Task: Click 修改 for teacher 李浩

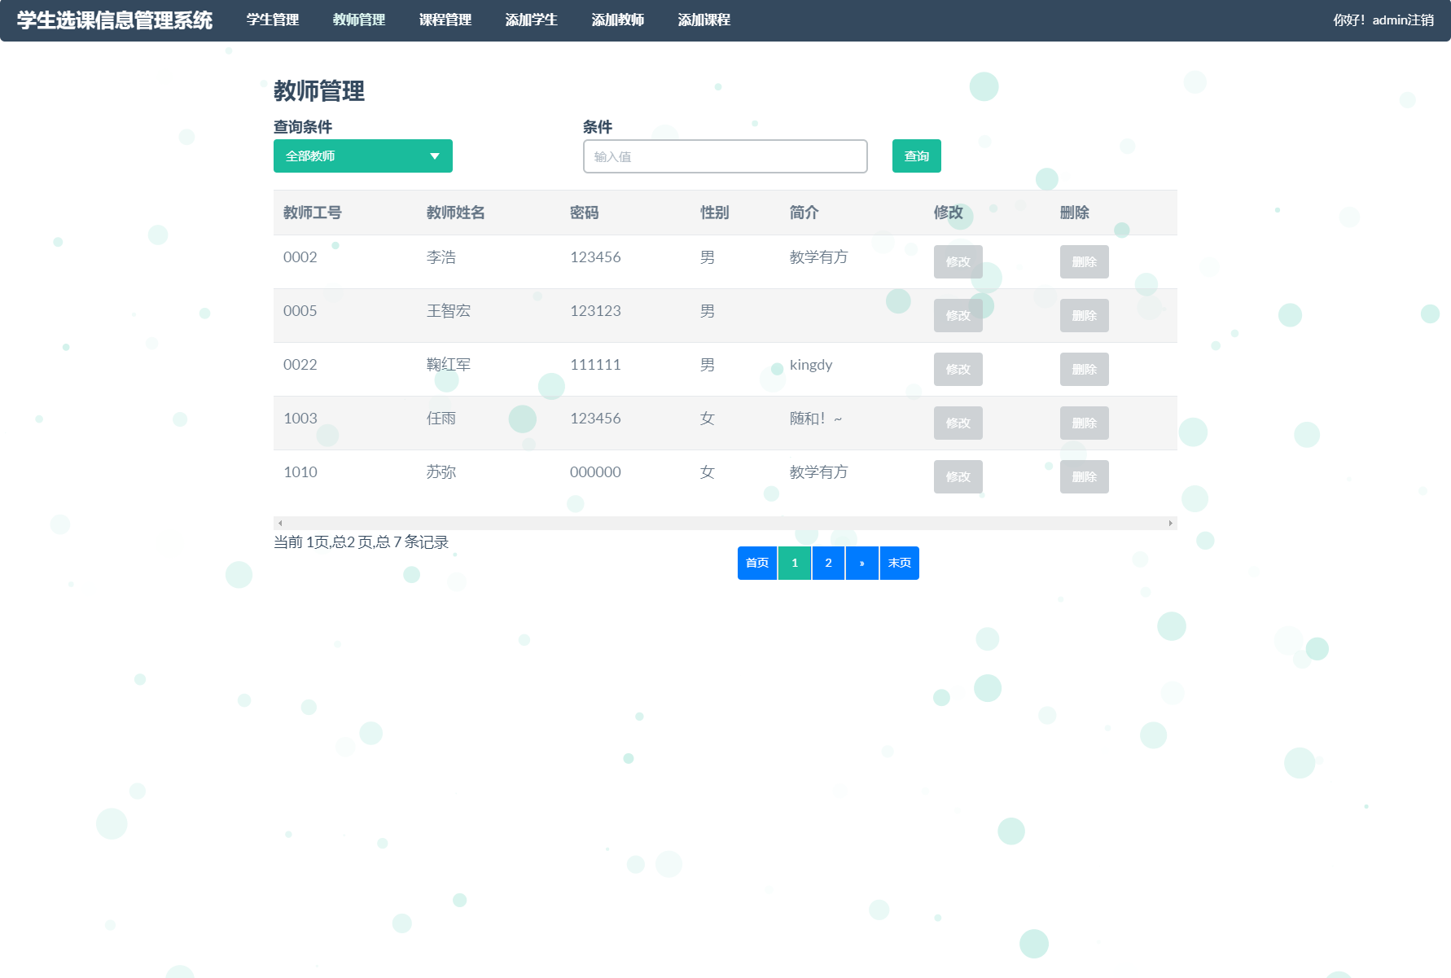Action: [958, 261]
